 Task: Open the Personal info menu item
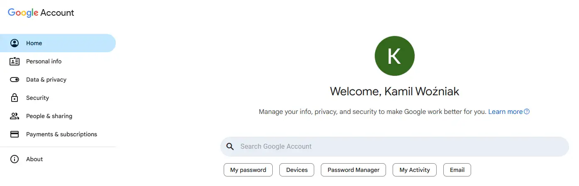(44, 61)
